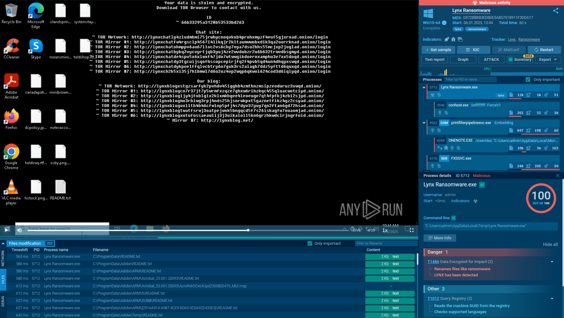Collapse the Lynx Ransomware.exe process tree
The width and height of the screenshot is (564, 318).
coord(423,88)
